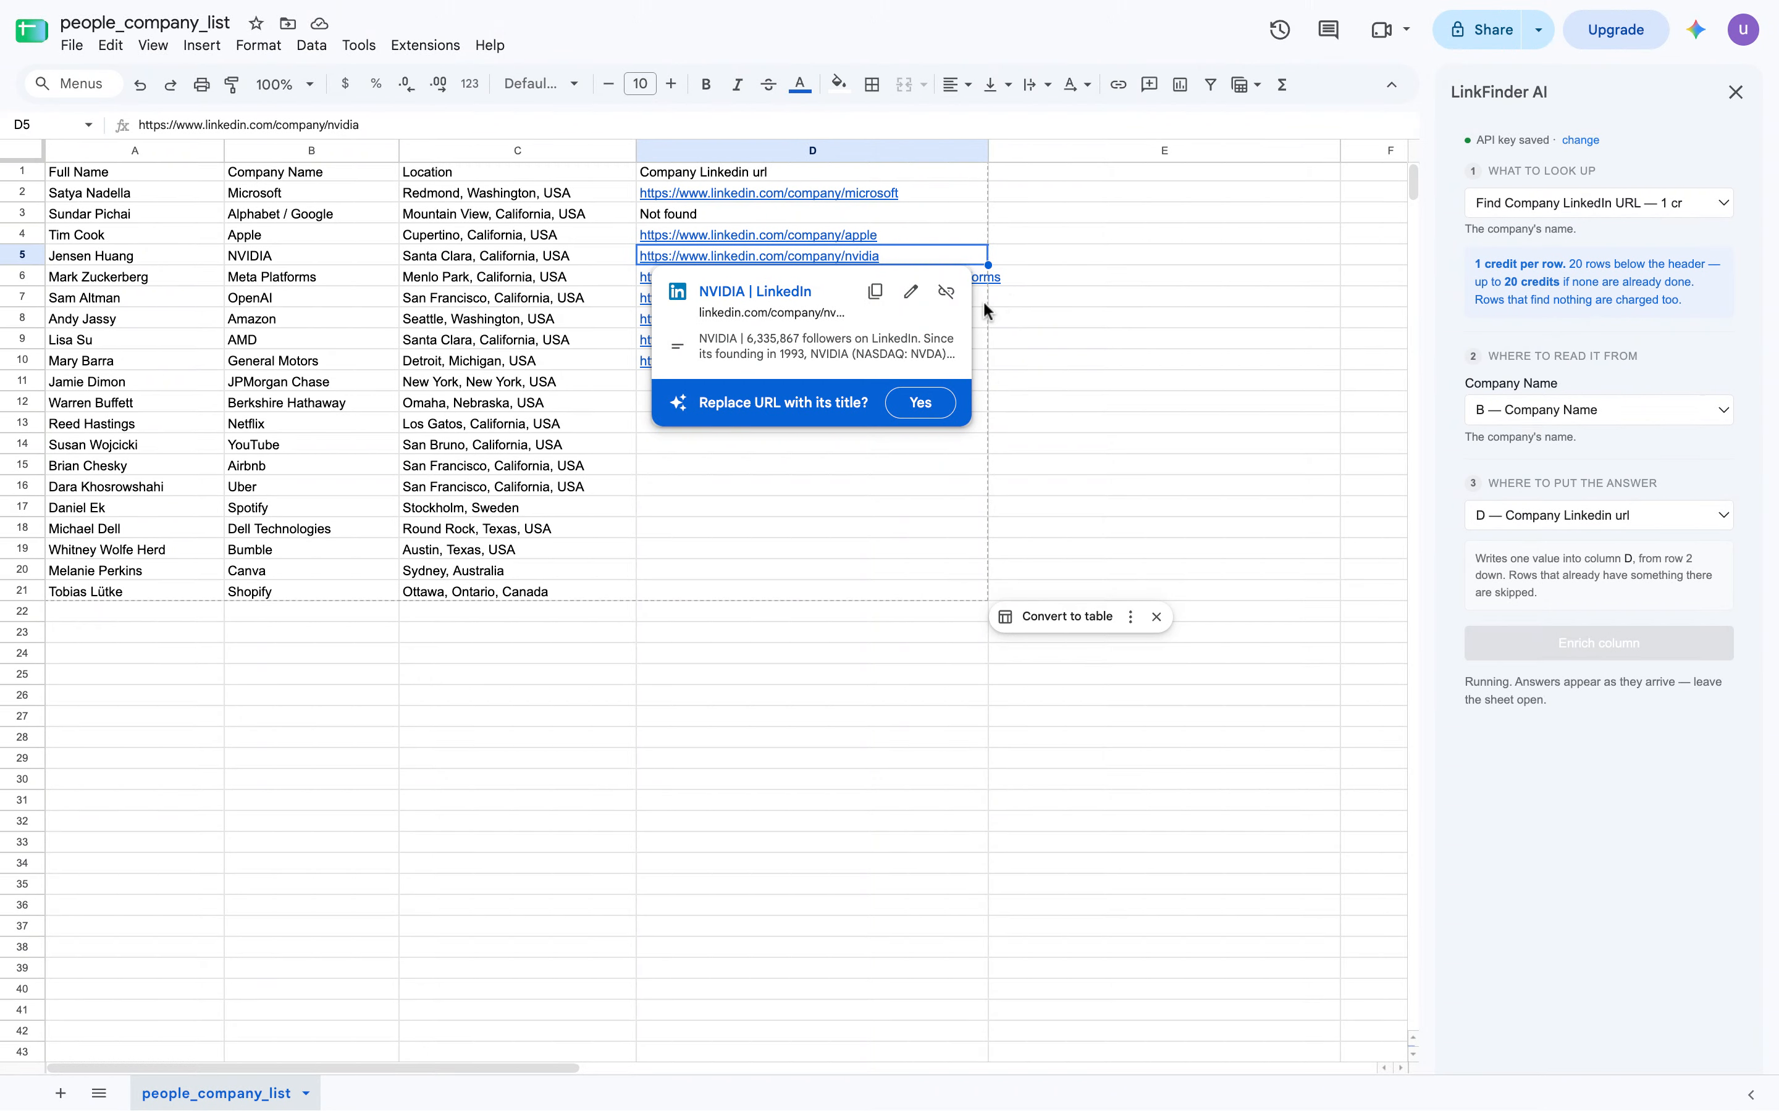The height and width of the screenshot is (1111, 1779).
Task: Open version history
Action: (x=1280, y=30)
